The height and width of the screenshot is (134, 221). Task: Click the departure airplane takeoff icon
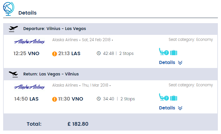13,29
